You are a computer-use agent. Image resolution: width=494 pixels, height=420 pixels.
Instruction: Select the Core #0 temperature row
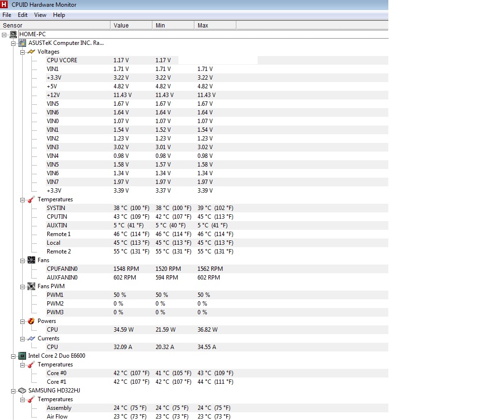[217, 373]
